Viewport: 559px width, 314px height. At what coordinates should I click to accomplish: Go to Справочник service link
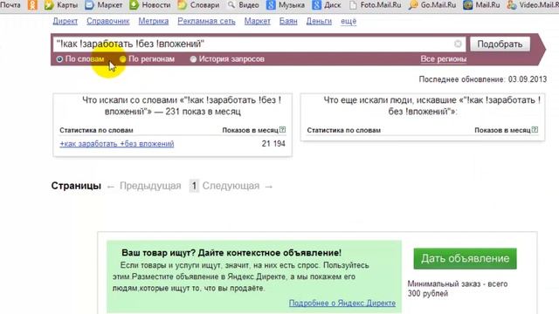[x=108, y=21]
